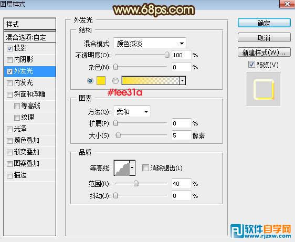Click the 确定 OK button
This screenshot has width=295, height=242.
tap(264, 23)
